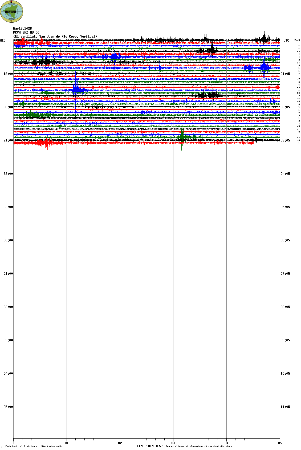Click the 00:00 midnight time label
The height and width of the screenshot is (450, 301).
(8, 240)
